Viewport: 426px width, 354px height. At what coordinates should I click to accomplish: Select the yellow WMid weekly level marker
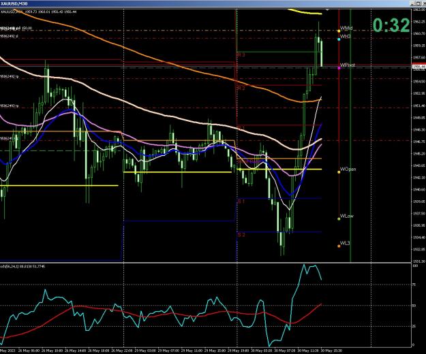pos(339,31)
